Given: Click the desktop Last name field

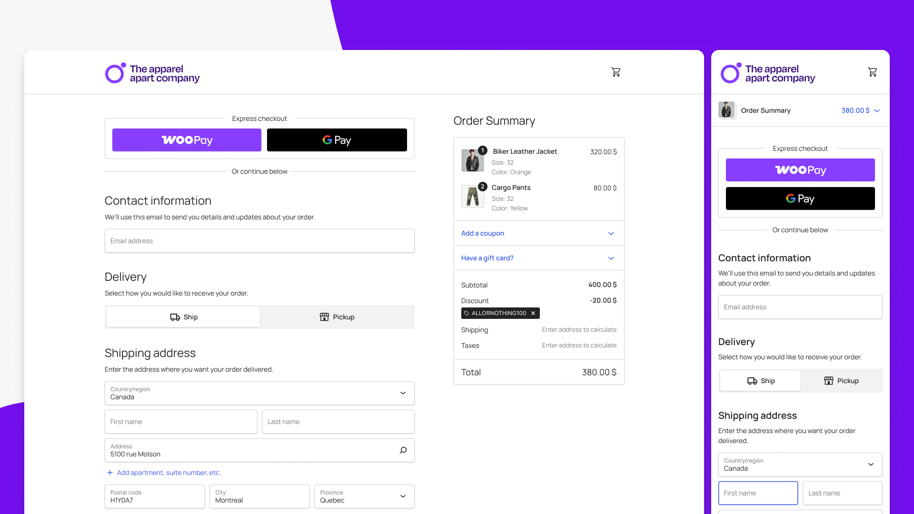Looking at the screenshot, I should (x=338, y=422).
